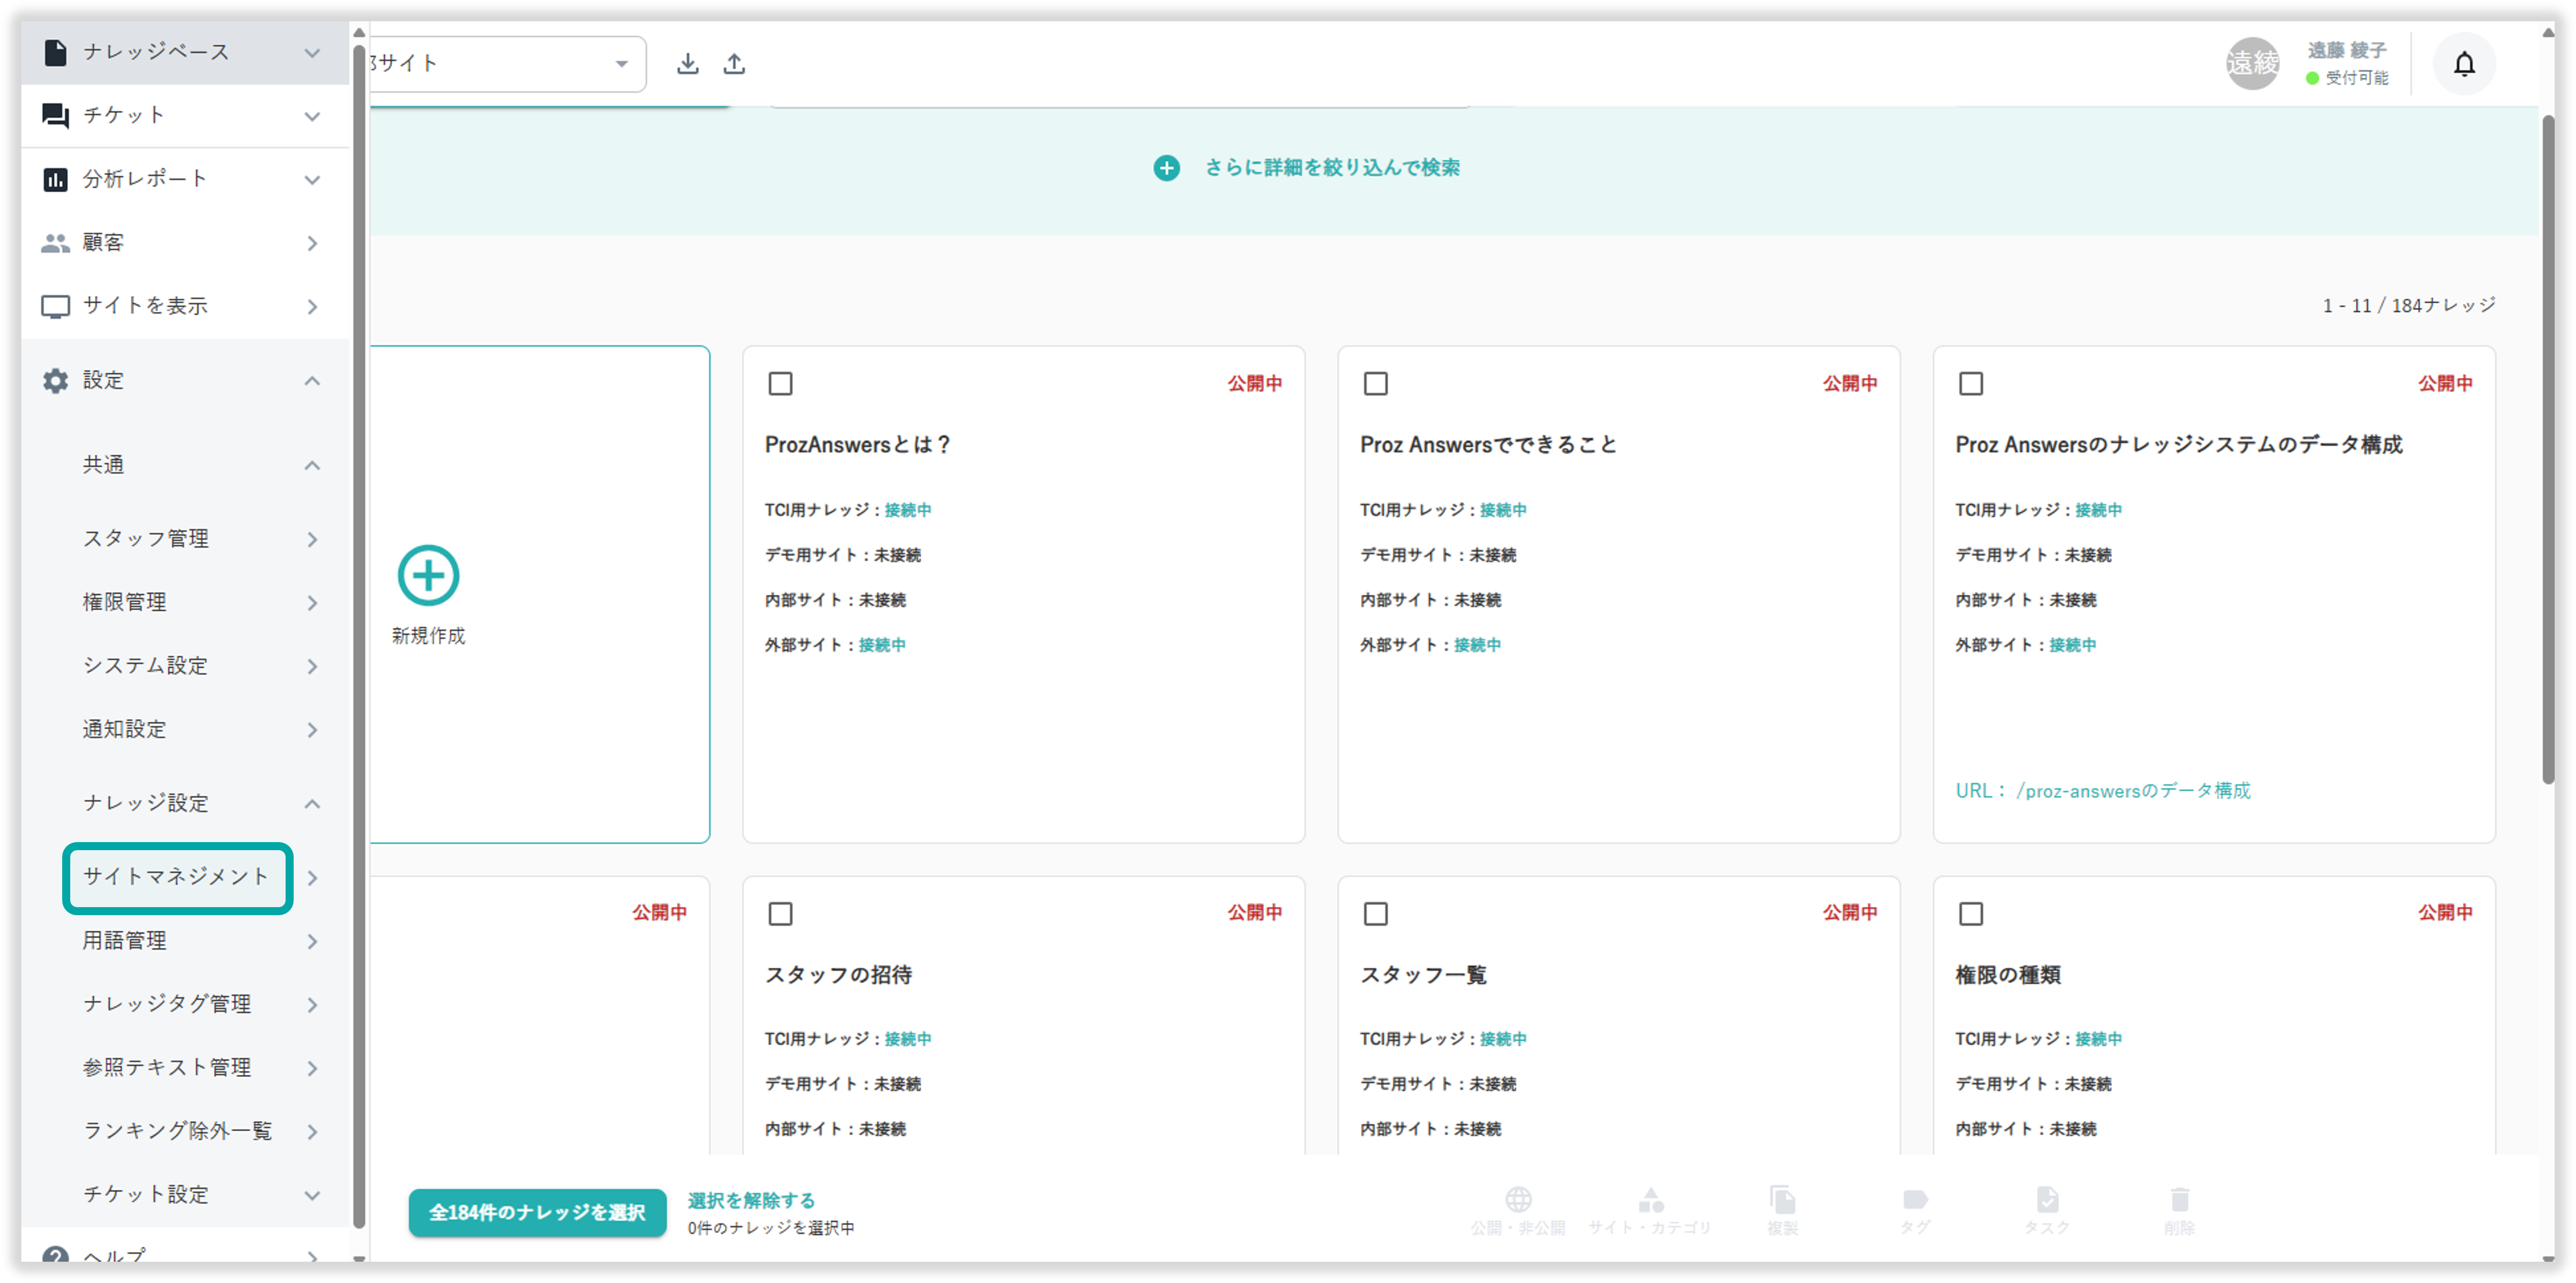Tick the 権限の種類 card checkbox
Image resolution: width=2576 pixels, height=1283 pixels.
pos(1970,913)
